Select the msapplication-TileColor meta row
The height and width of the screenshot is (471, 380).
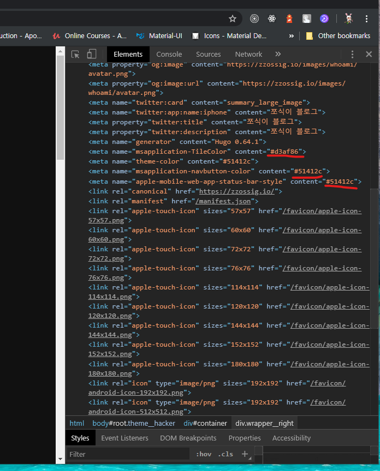point(197,152)
